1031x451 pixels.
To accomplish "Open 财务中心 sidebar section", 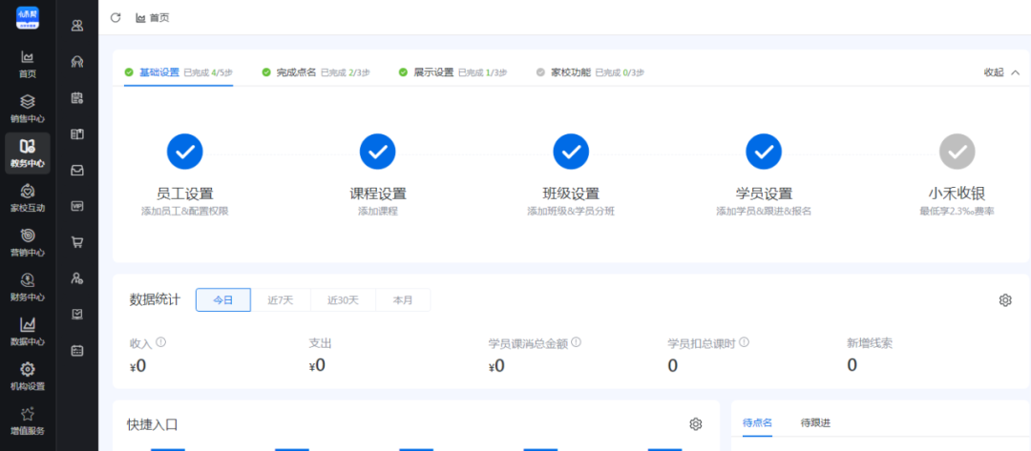I will coord(27,286).
